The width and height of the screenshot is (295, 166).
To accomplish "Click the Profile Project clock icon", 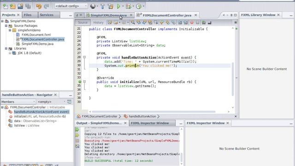I will 139,6.
